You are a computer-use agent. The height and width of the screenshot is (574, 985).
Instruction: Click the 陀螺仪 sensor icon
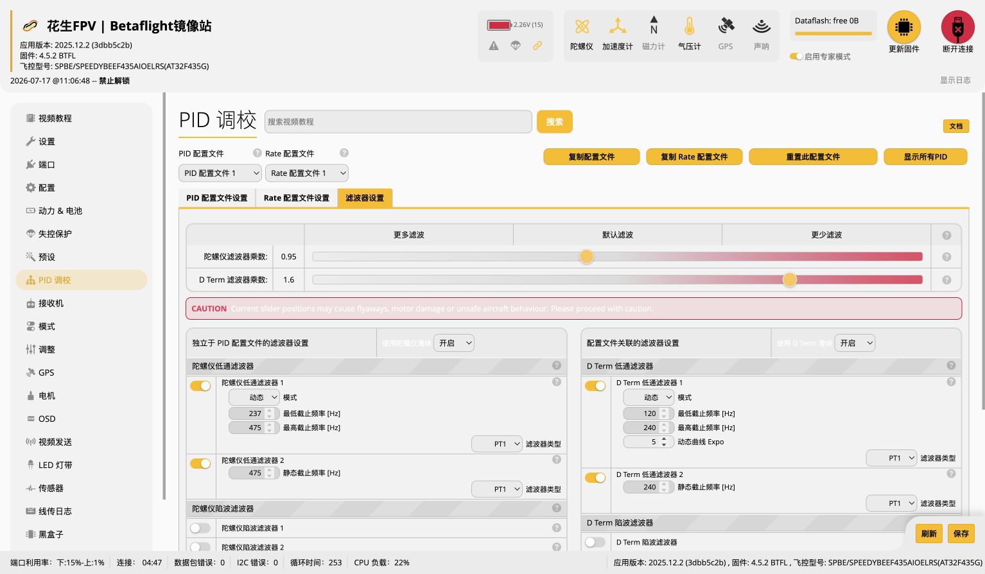point(582,26)
